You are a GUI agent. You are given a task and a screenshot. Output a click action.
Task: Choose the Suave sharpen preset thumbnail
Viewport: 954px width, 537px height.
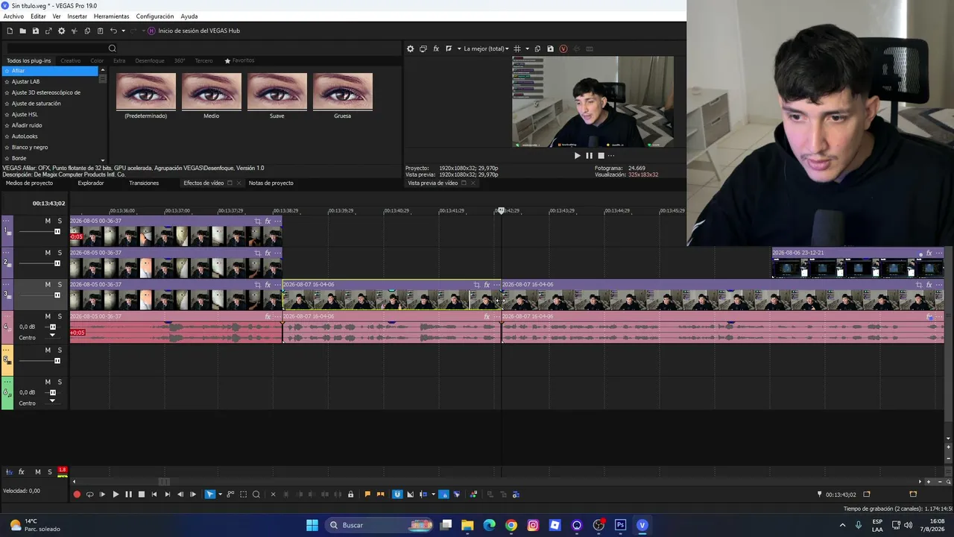[277, 92]
